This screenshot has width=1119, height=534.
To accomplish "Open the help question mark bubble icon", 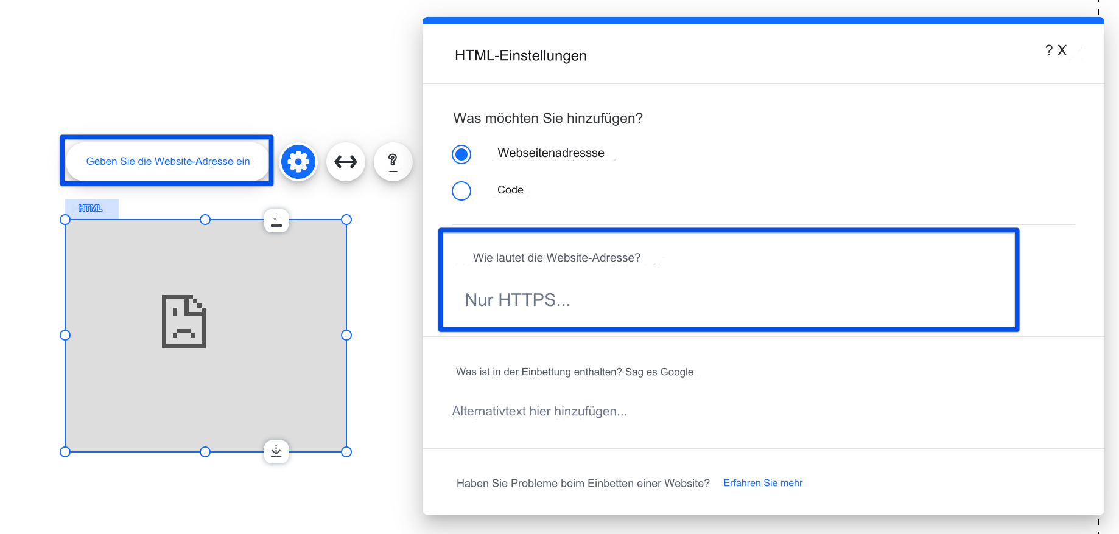I will [393, 162].
